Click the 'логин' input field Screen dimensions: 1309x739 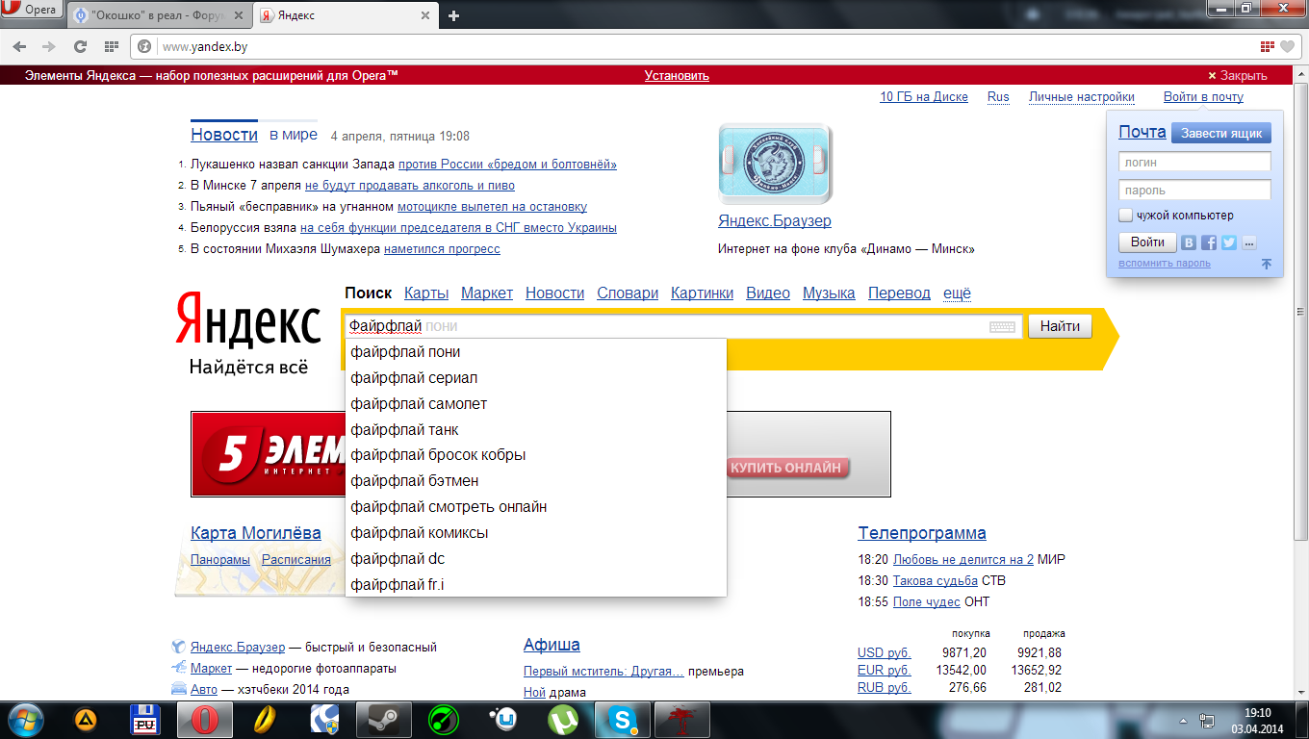point(1194,163)
